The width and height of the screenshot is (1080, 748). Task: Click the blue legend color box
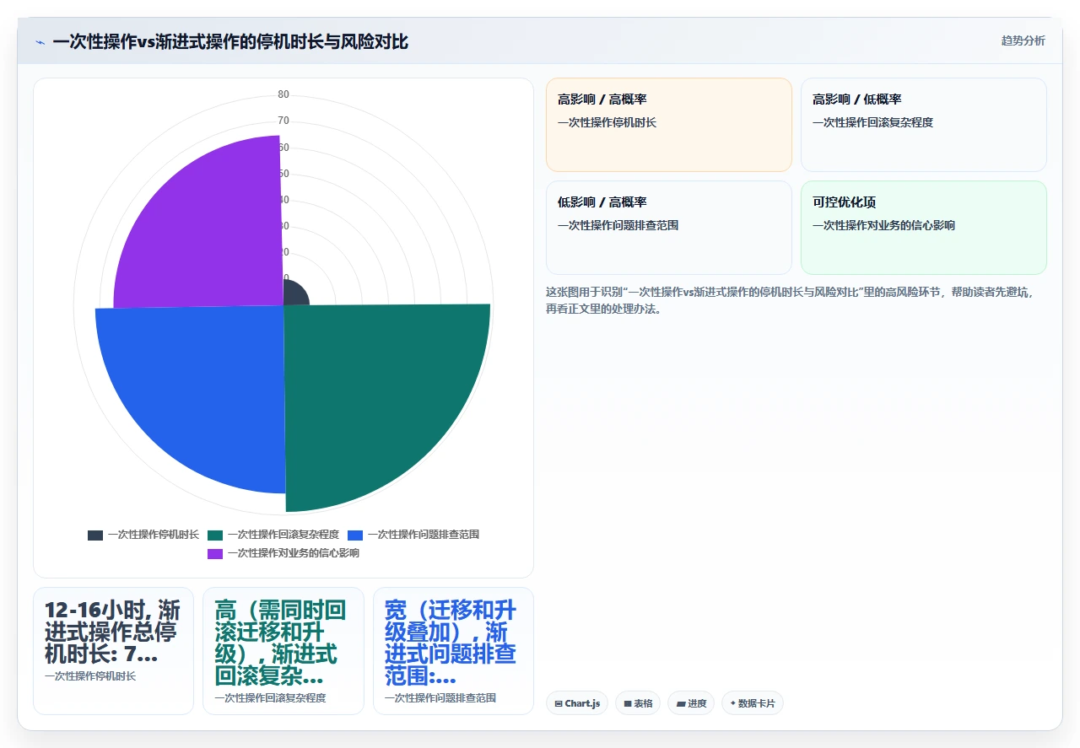click(x=355, y=535)
